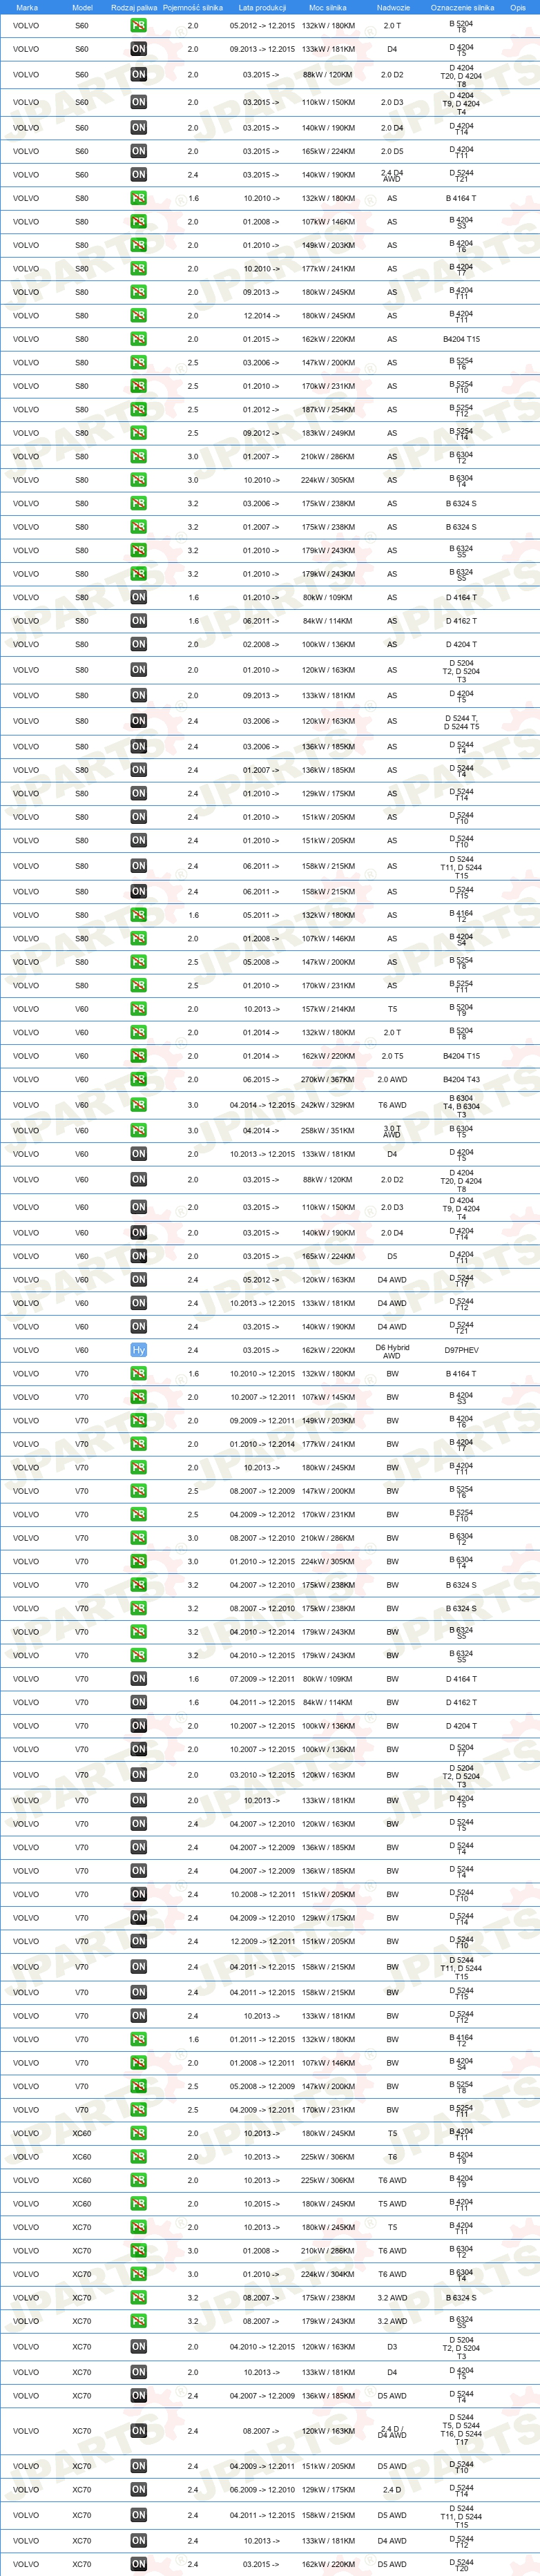Click the Pojemność silnika column header
Image resolution: width=540 pixels, height=2576 pixels.
(193, 7)
